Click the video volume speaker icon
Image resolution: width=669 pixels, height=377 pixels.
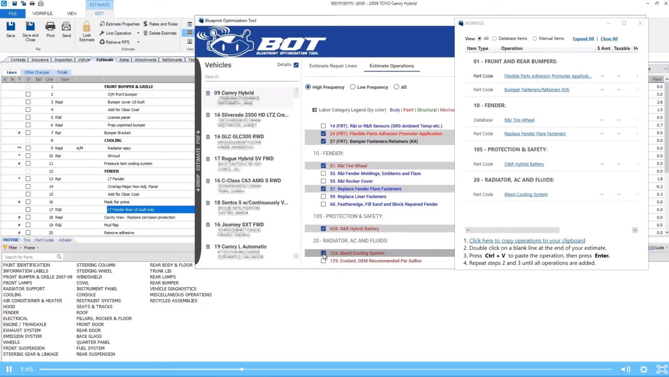[x=625, y=369]
